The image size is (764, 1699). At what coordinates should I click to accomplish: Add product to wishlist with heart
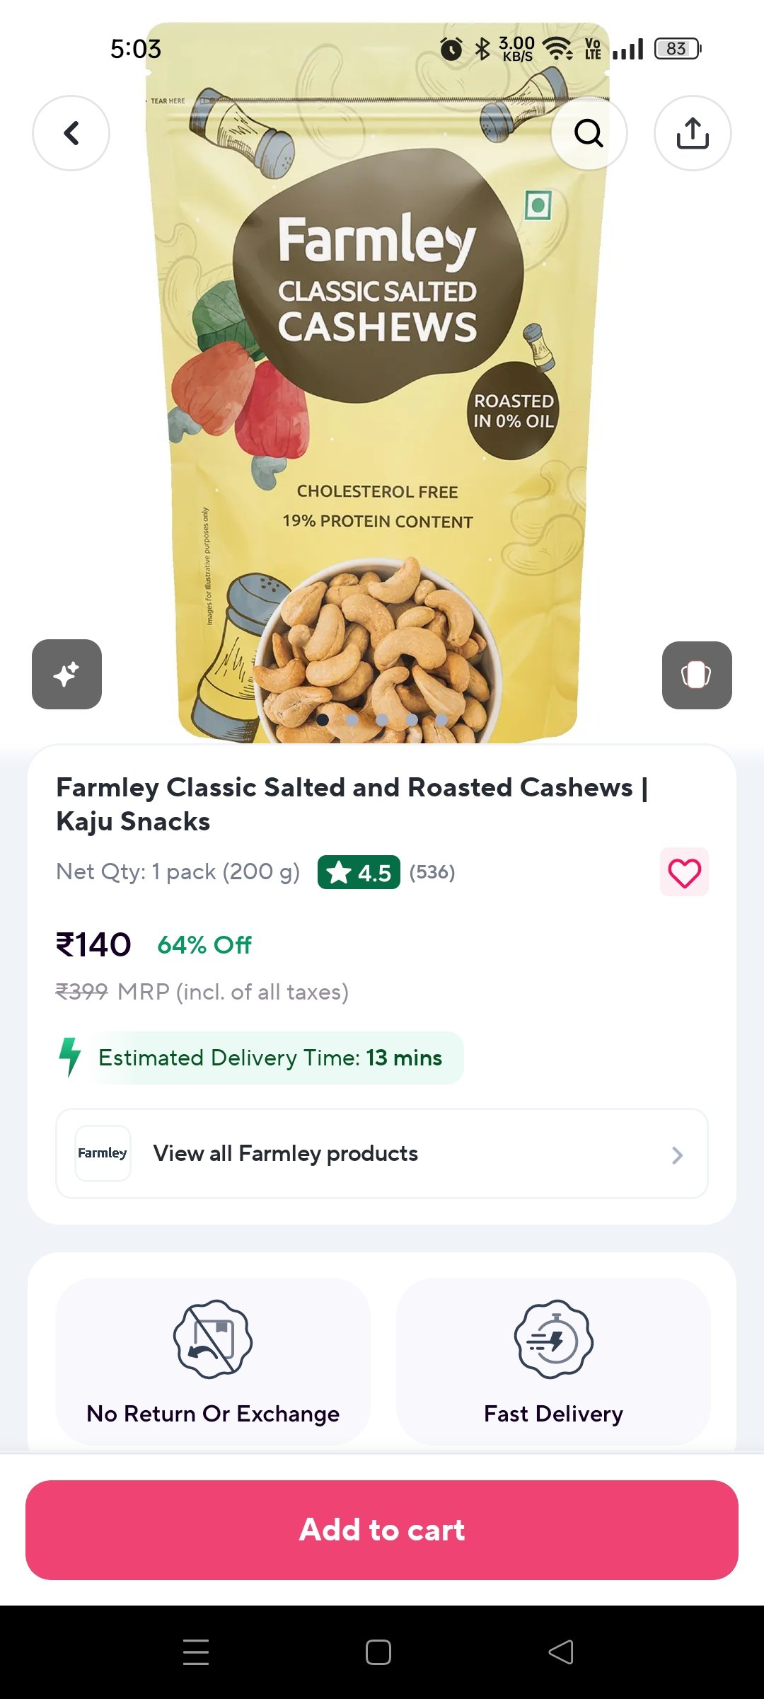(x=684, y=872)
